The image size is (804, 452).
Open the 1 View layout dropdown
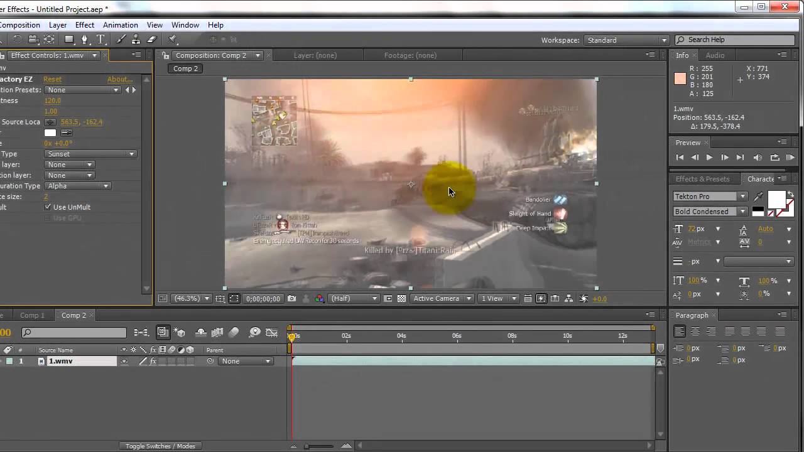pos(499,299)
